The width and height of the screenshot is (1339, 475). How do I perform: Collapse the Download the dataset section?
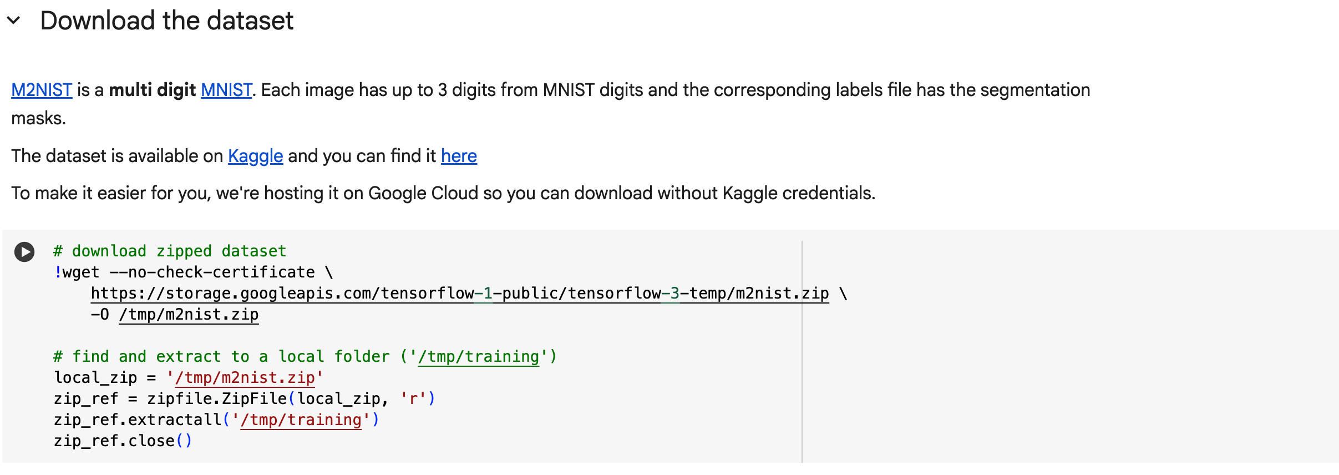(14, 21)
